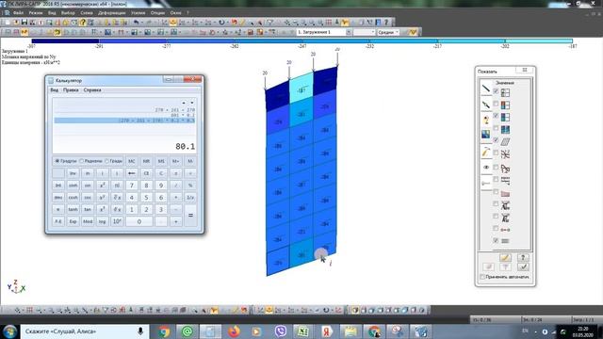
Task: Click the MC memory key in Calculator
Action: coord(132,161)
